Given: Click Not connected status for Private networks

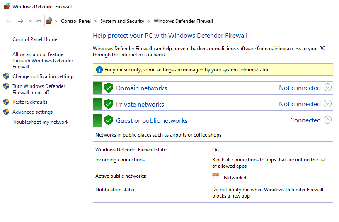Looking at the screenshot, I should coord(300,104).
